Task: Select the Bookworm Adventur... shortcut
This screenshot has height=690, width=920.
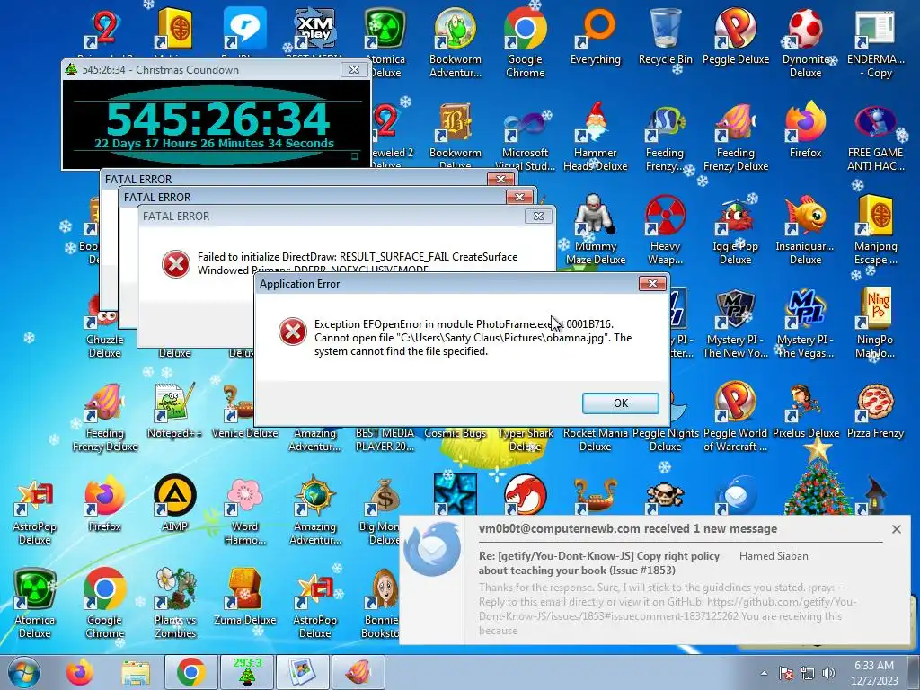Action: [x=456, y=42]
